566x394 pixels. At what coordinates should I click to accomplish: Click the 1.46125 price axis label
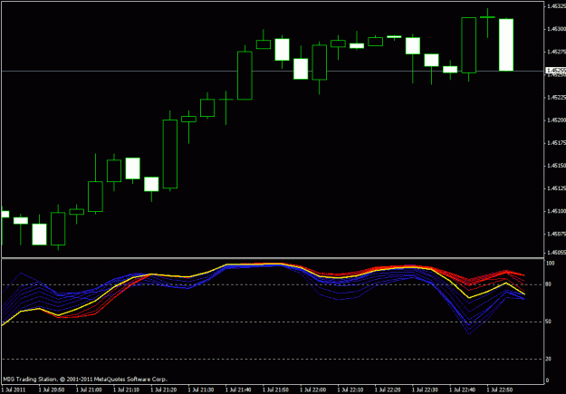click(556, 188)
